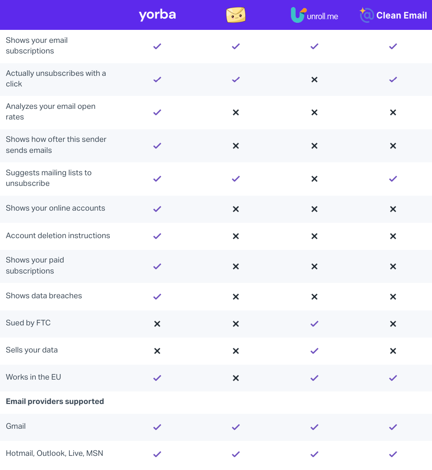
Task: Click yorba's checkmark for Analyzes email open rates
Action: pyautogui.click(x=157, y=112)
